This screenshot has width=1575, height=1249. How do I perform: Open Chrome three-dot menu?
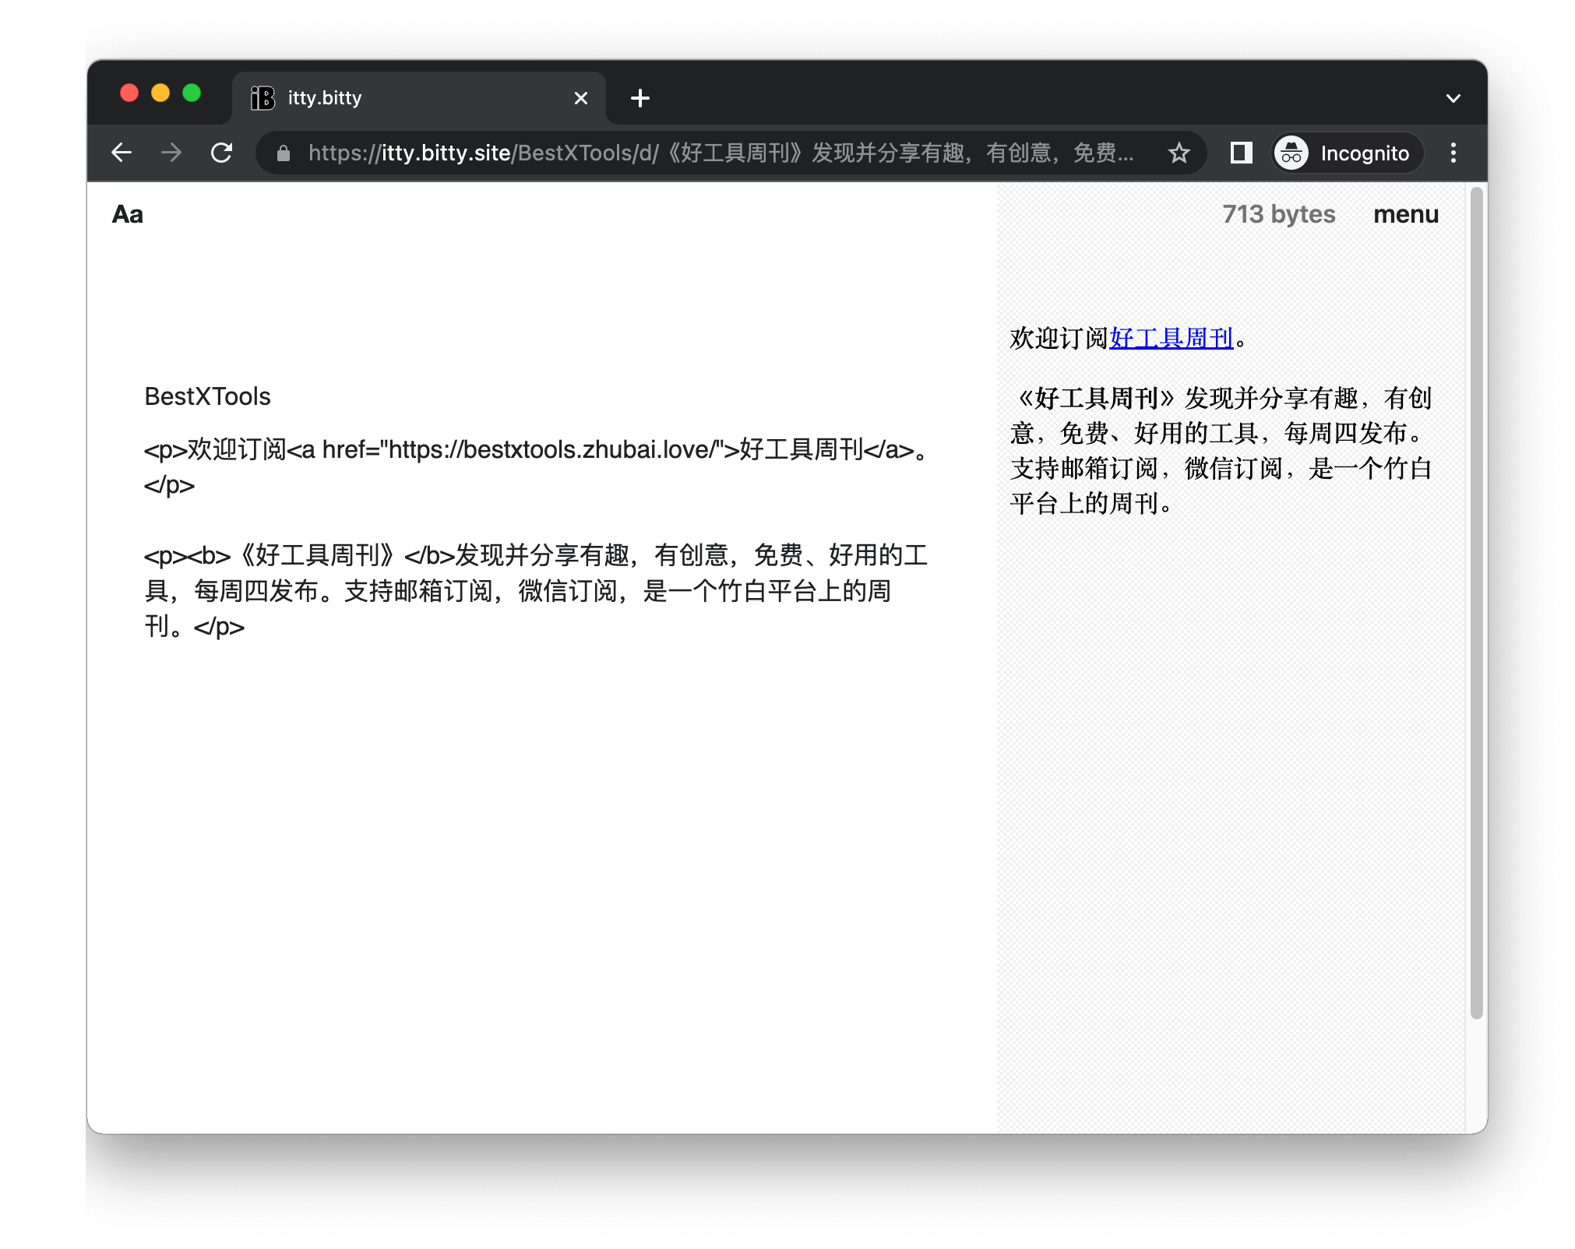click(1453, 153)
